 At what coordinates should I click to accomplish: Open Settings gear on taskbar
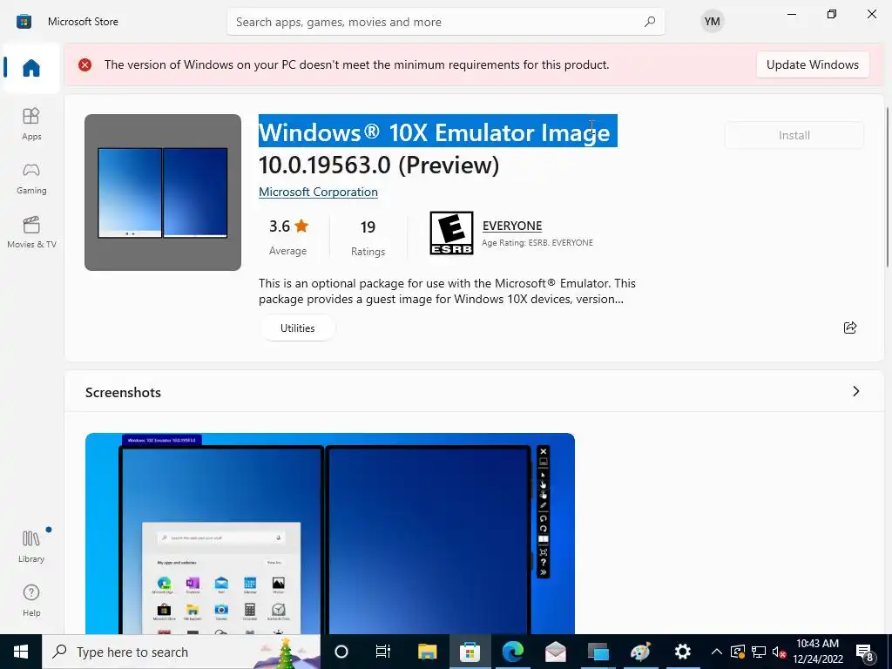click(x=683, y=652)
